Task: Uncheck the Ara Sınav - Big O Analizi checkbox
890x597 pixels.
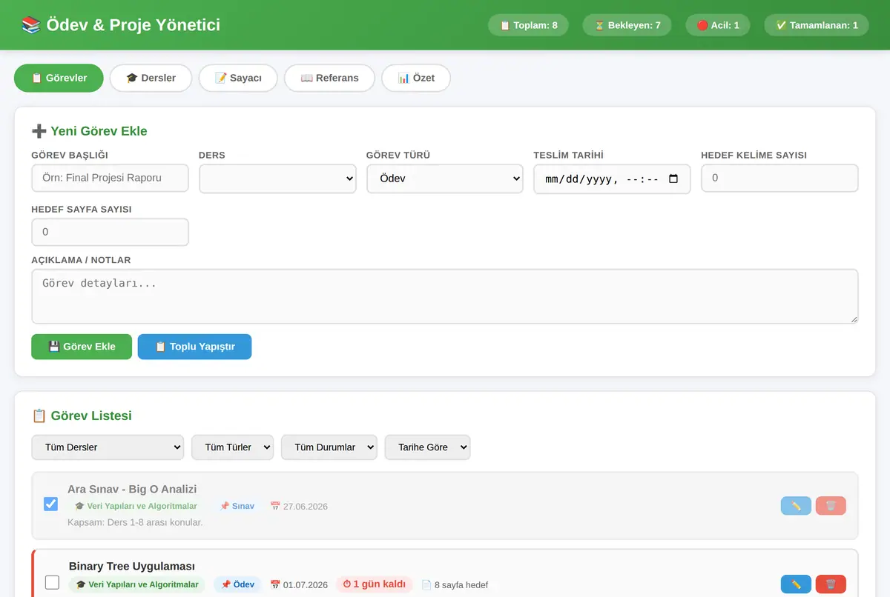Action: 51,504
